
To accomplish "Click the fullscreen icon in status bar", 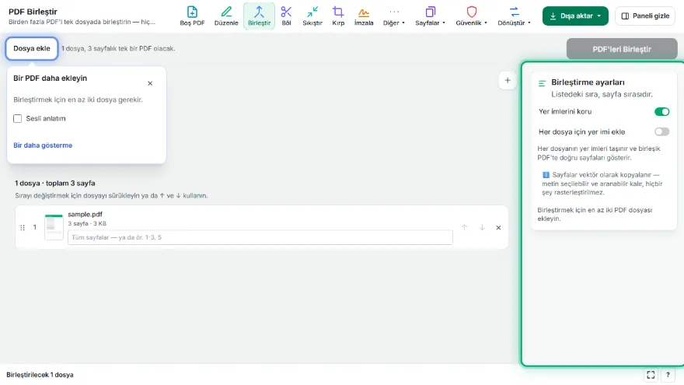I will pos(651,375).
